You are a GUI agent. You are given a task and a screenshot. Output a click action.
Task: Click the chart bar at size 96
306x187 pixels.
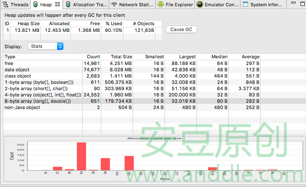point(105,164)
